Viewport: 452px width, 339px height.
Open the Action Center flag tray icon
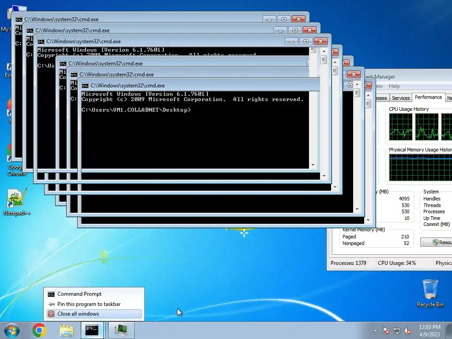tap(386, 331)
